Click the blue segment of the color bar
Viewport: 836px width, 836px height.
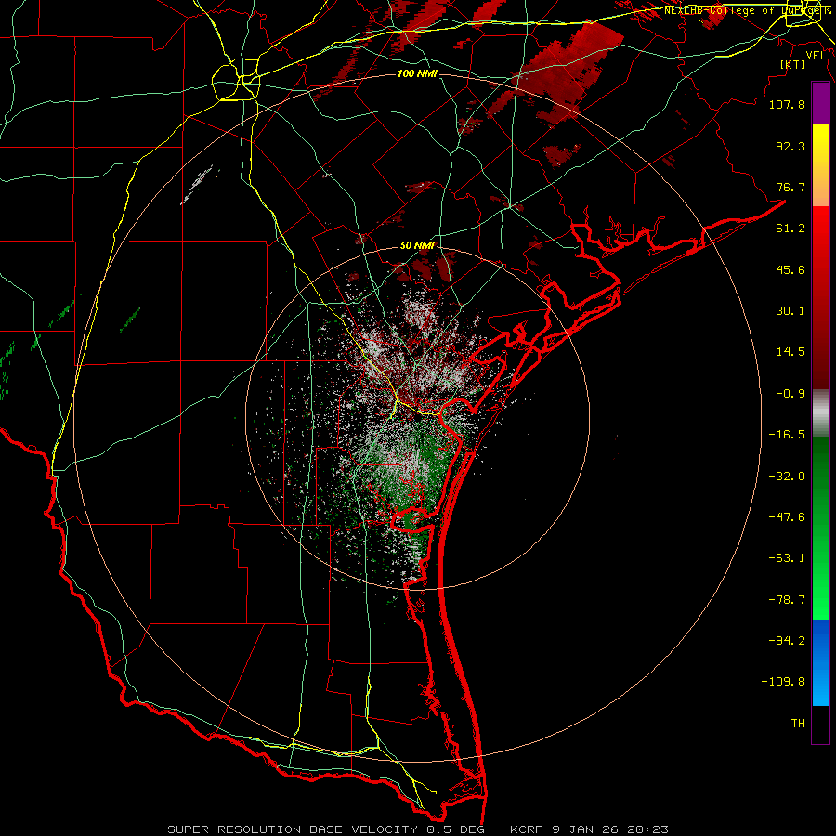click(820, 662)
